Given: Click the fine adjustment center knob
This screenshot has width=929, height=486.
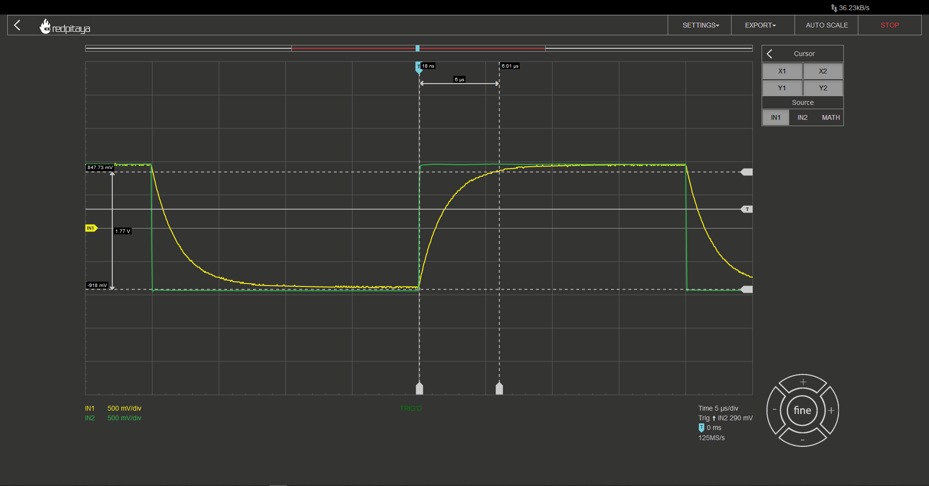Looking at the screenshot, I should 802,411.
